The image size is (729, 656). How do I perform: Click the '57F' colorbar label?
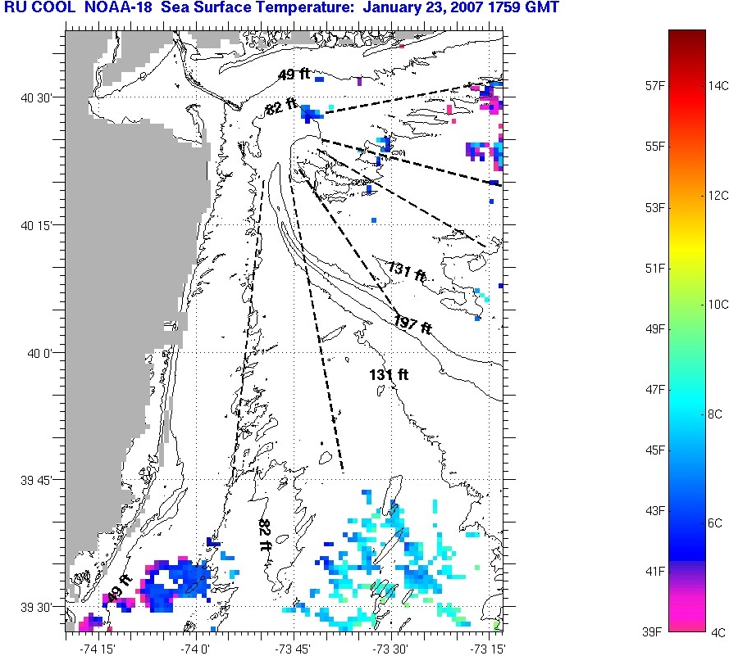click(x=654, y=86)
